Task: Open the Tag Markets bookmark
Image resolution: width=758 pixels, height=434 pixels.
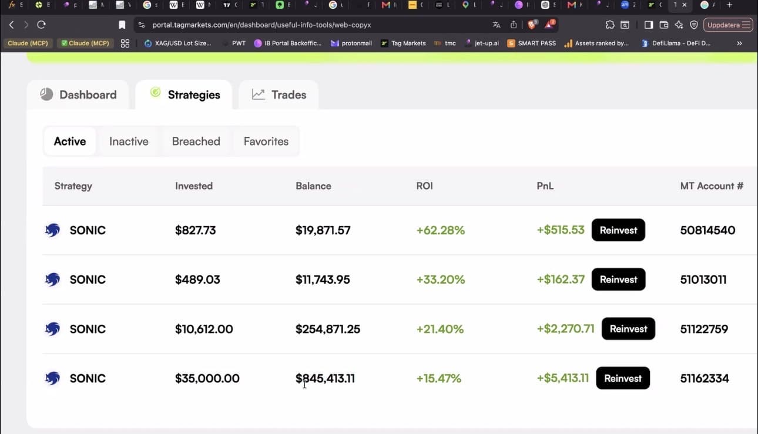Action: click(x=403, y=43)
